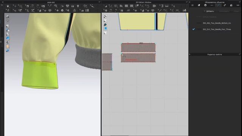This screenshot has height=136, width=242.
Task: Click the top icon of 3D viewport vertical toolbar
Action: point(8,17)
